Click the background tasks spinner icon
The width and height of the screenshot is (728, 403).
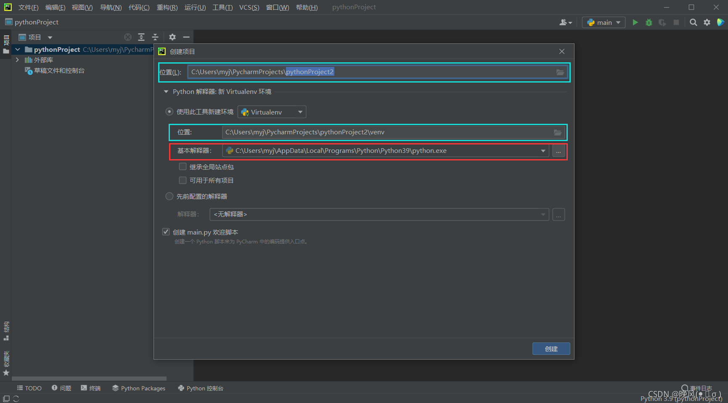point(16,399)
